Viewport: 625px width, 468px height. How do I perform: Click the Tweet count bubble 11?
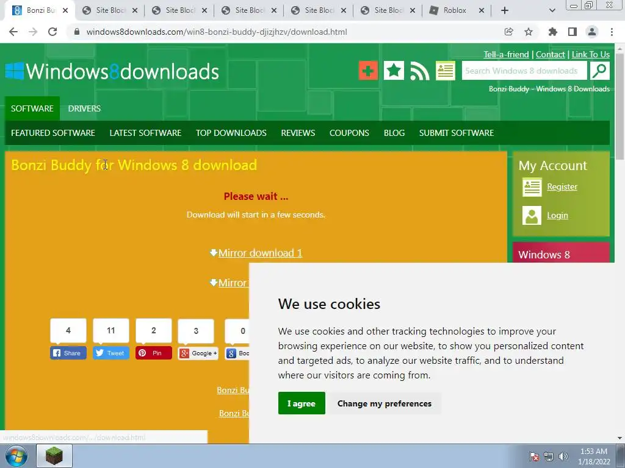pos(111,330)
